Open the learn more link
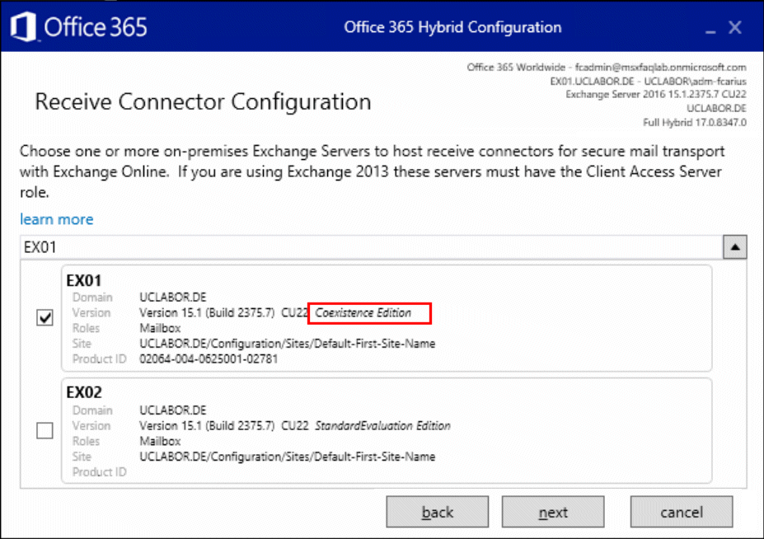The width and height of the screenshot is (764, 539). click(57, 219)
